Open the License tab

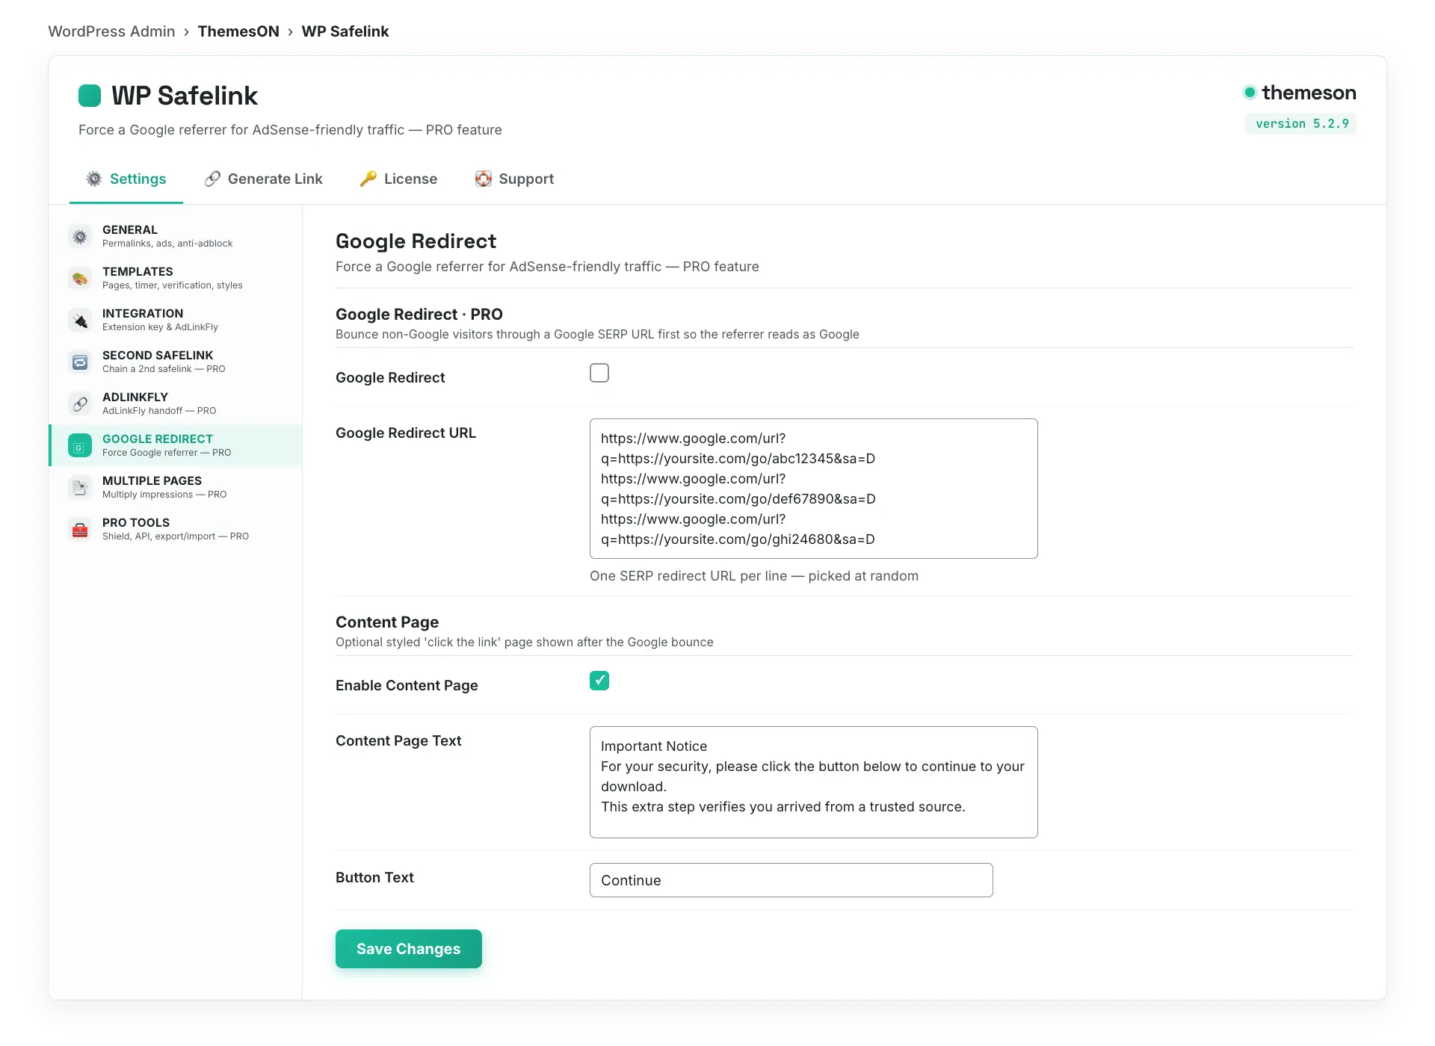399,179
